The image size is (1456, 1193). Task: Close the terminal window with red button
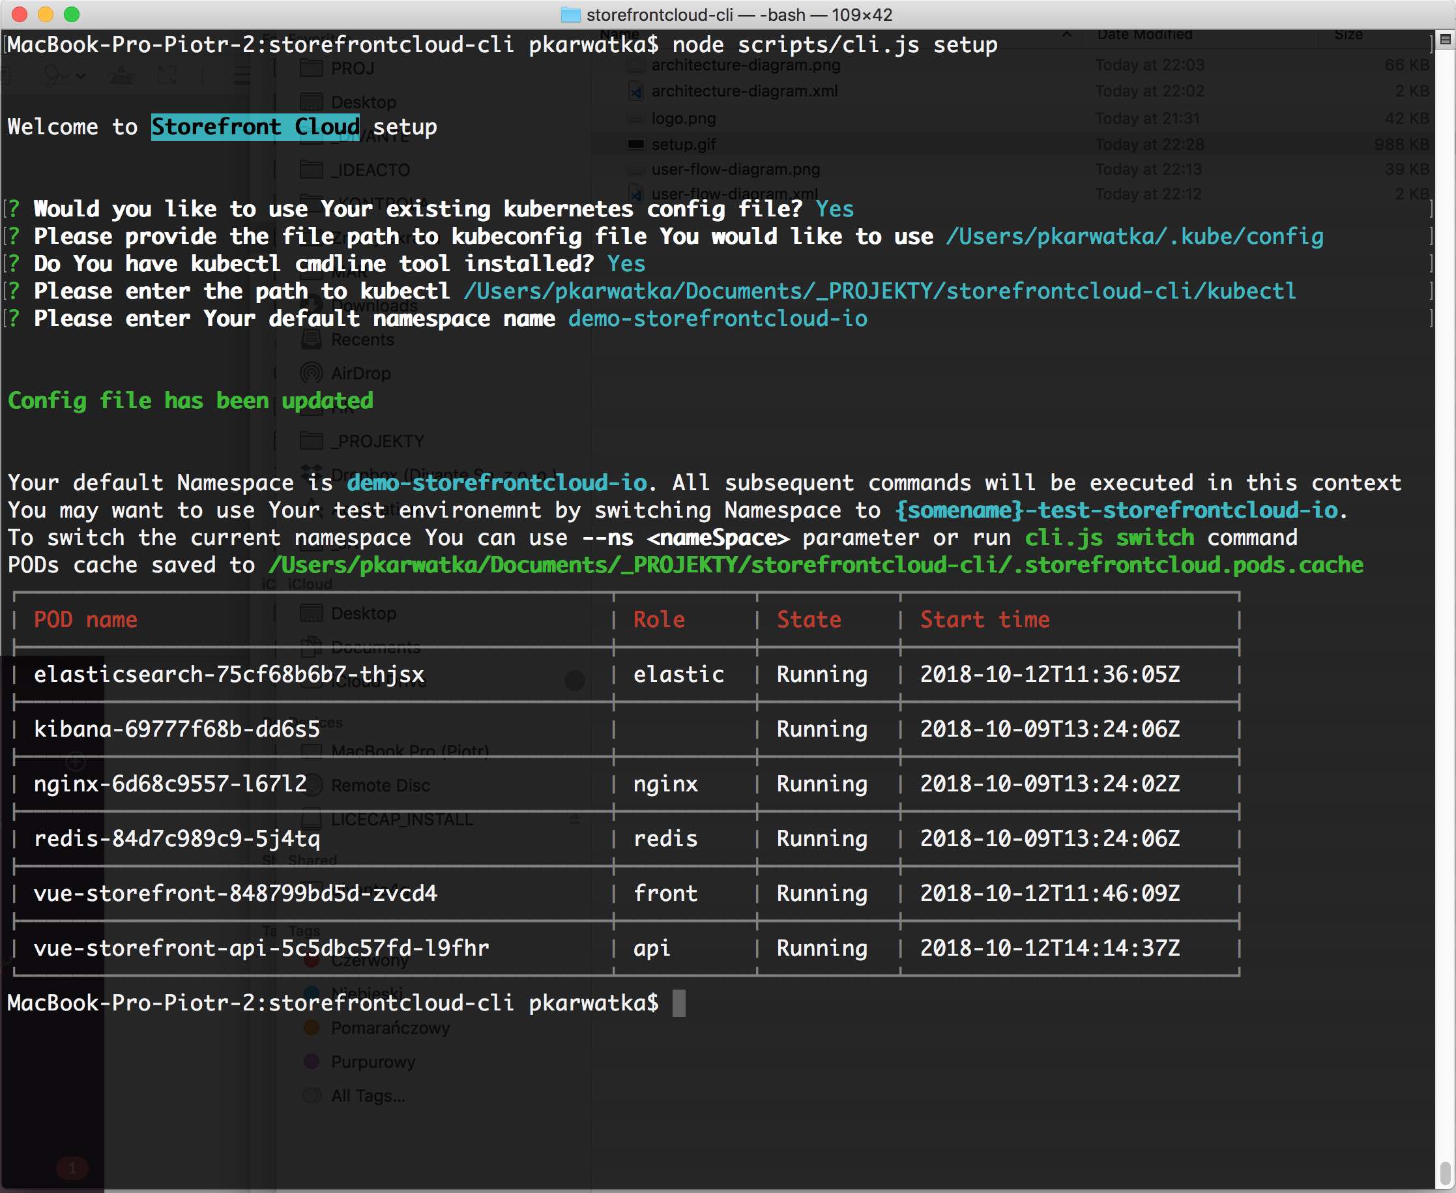pos(20,14)
